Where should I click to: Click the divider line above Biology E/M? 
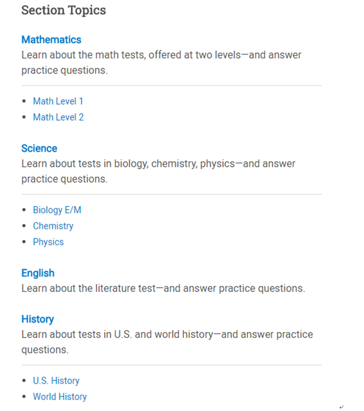pyautogui.click(x=172, y=194)
